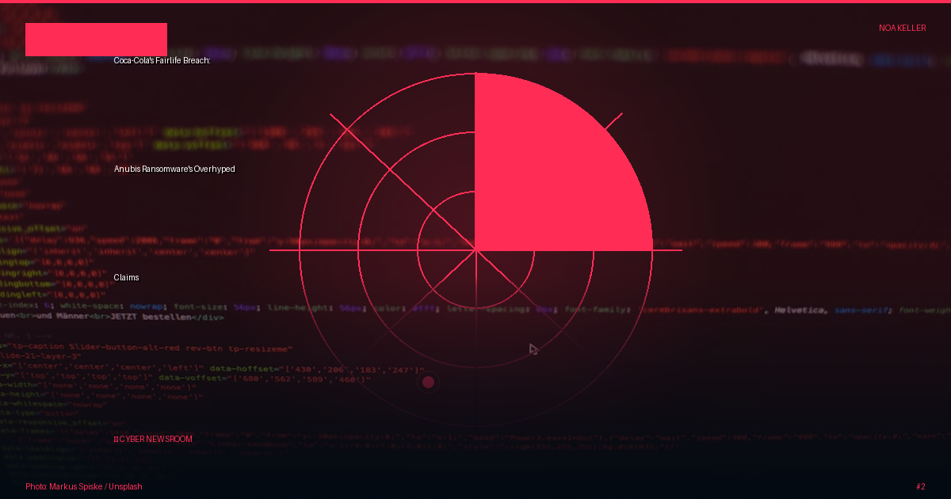Click the center of the radar crosshair
The image size is (951, 499).
[475, 250]
